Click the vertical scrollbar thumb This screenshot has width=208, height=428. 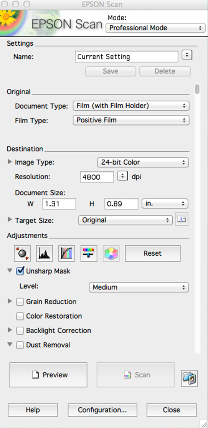click(x=197, y=89)
